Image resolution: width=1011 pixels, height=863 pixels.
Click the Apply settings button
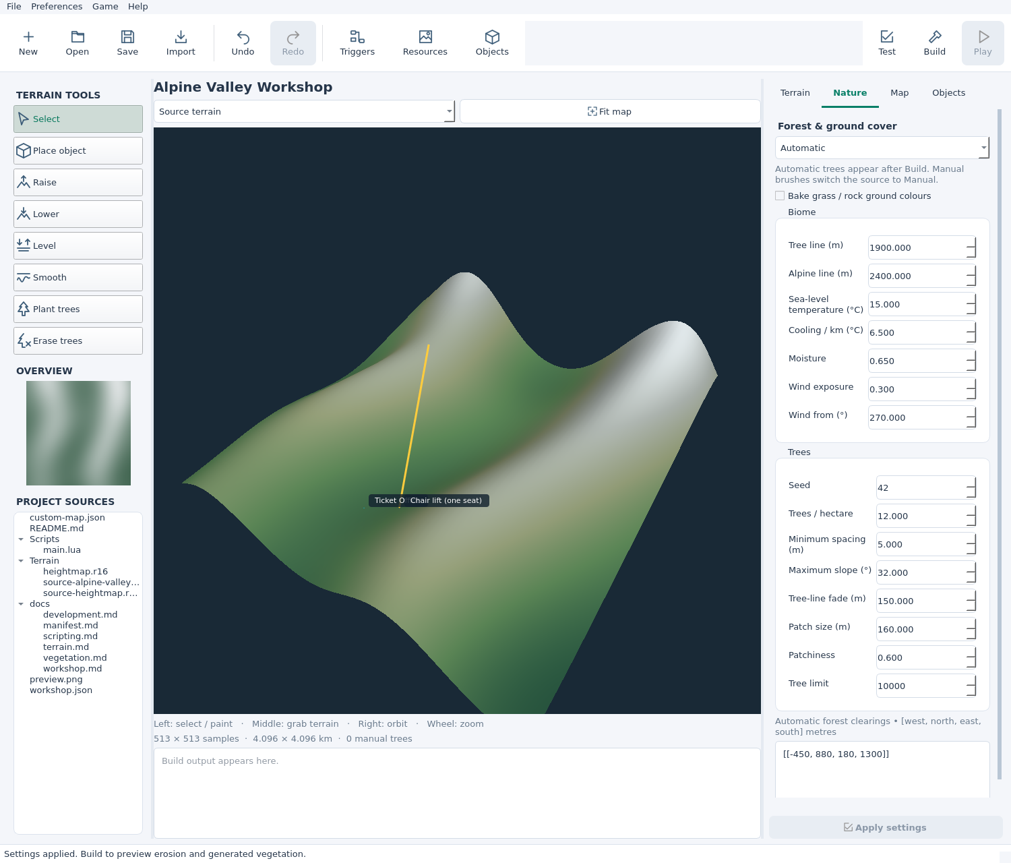pyautogui.click(x=886, y=827)
